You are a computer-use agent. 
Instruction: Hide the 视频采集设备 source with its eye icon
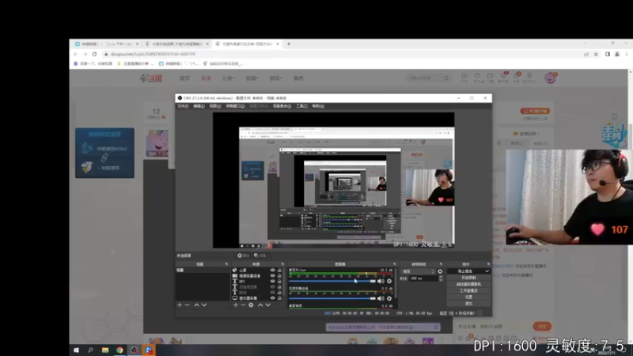tap(272, 276)
